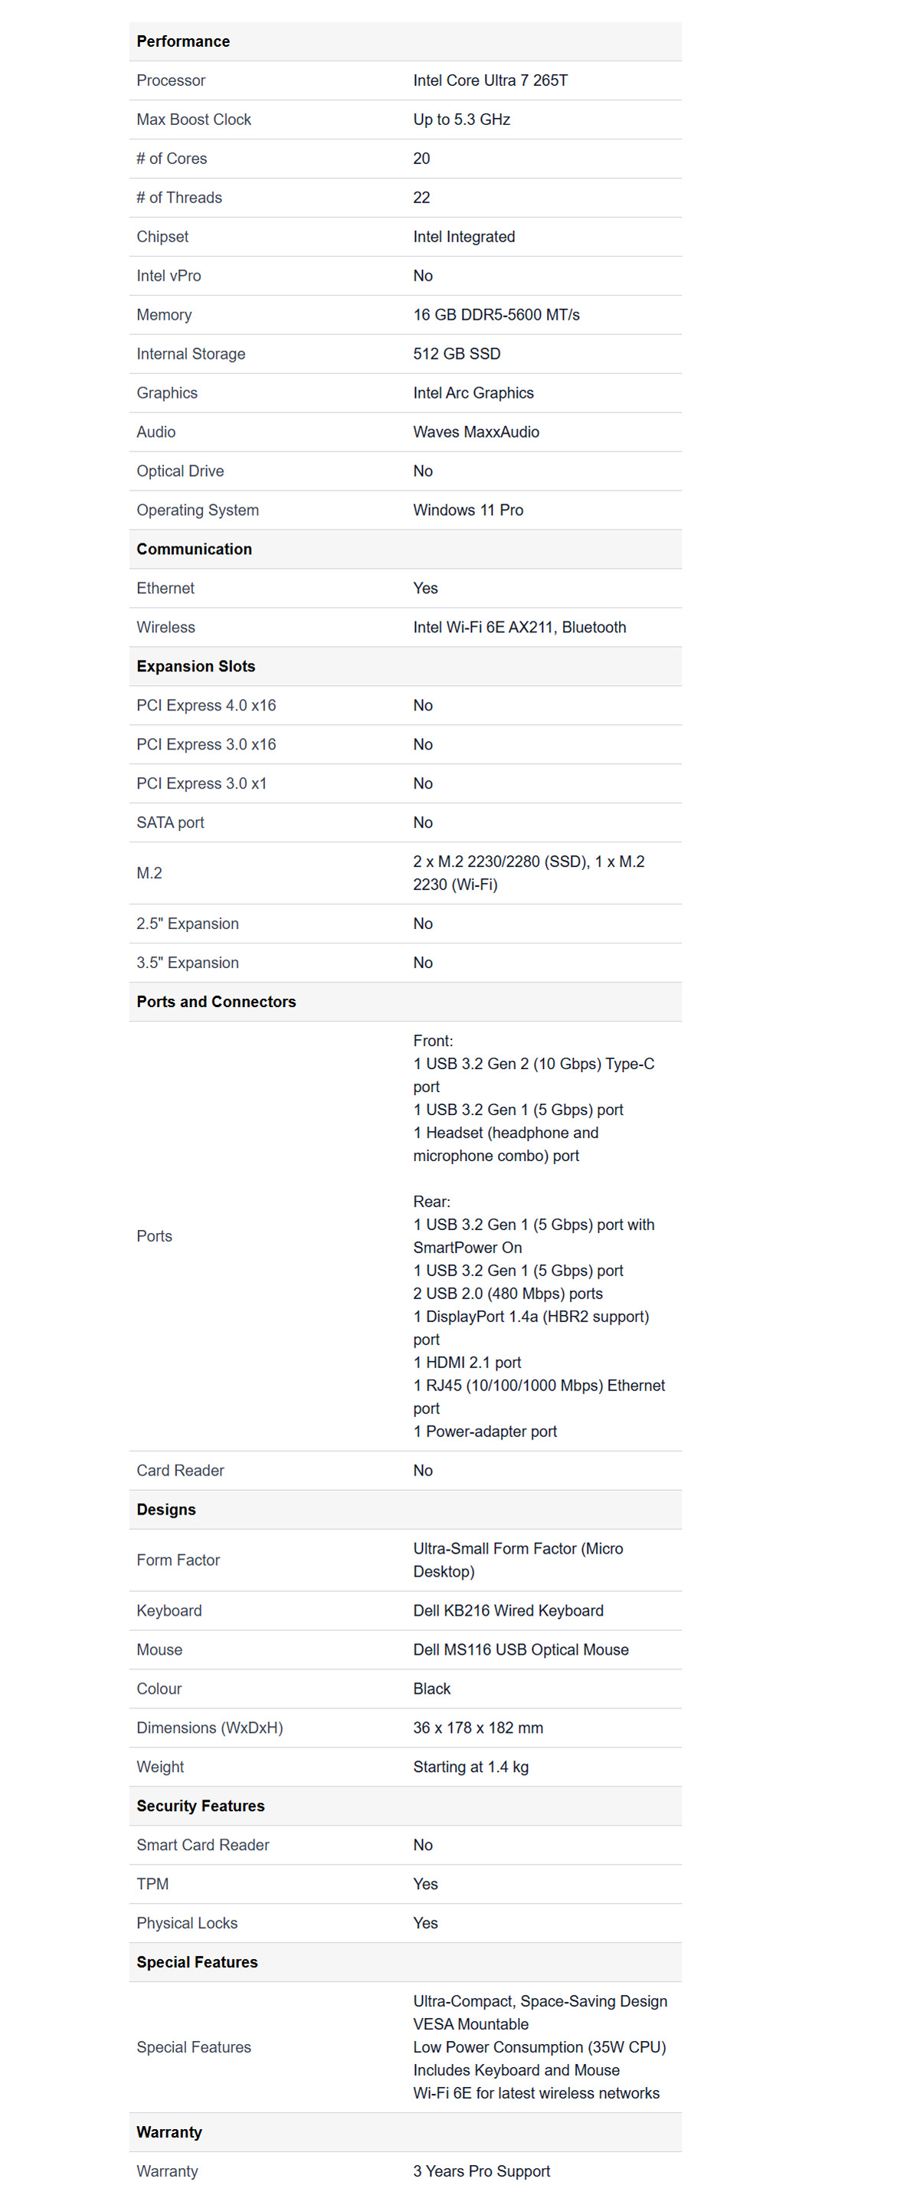Screen dimensions: 907x2205
Task: Select the Processor row label
Action: click(171, 80)
